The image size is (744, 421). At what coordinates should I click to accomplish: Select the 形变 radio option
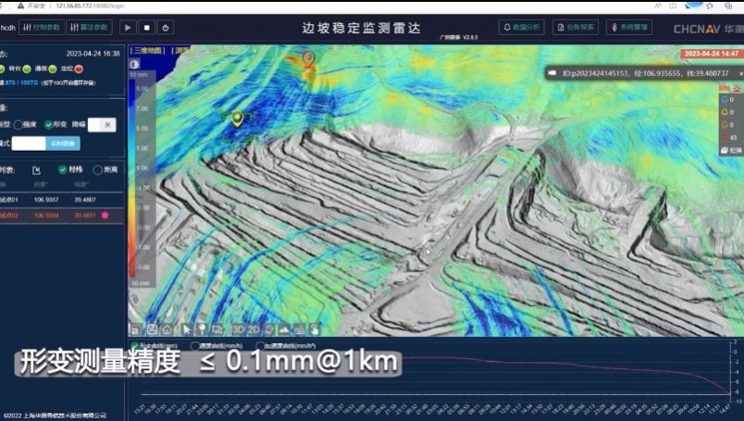(x=49, y=124)
